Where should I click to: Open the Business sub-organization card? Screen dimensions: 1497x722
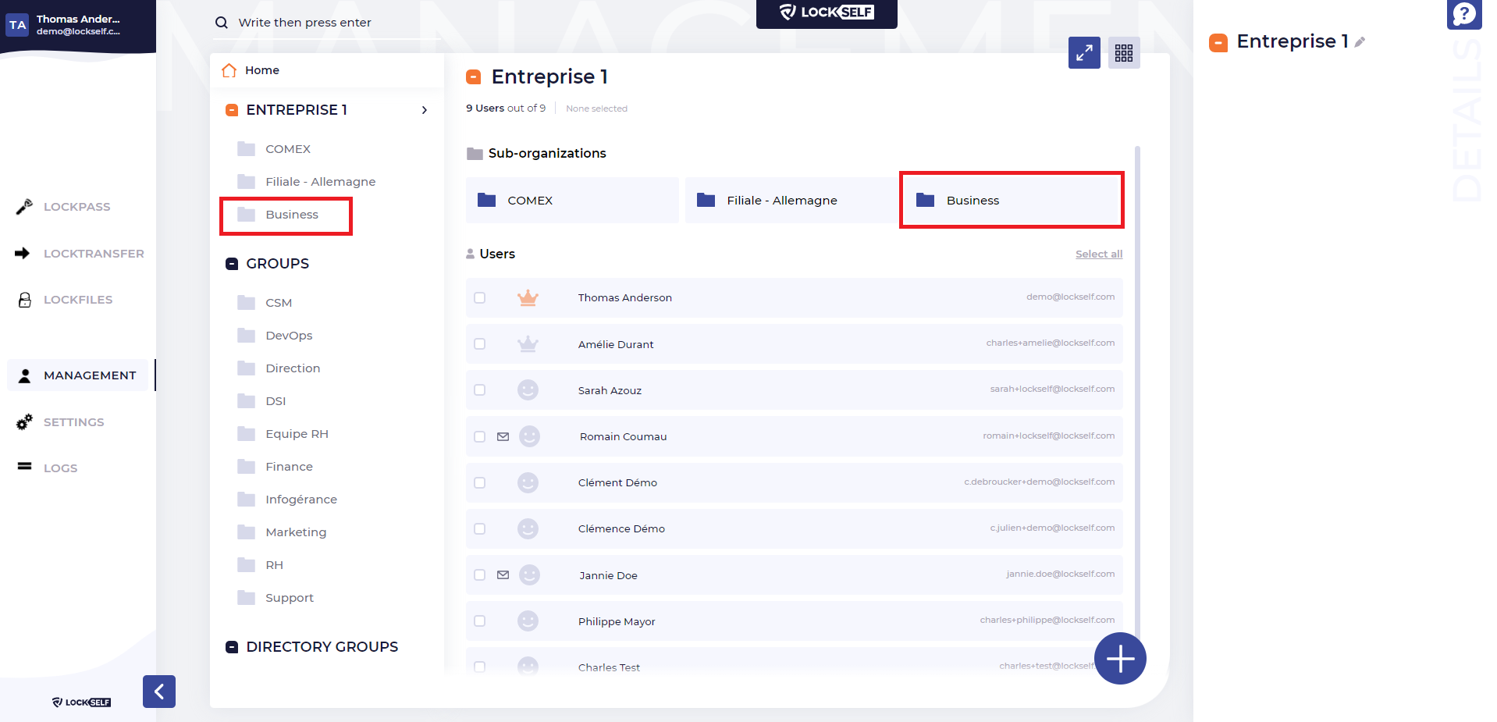(1012, 201)
